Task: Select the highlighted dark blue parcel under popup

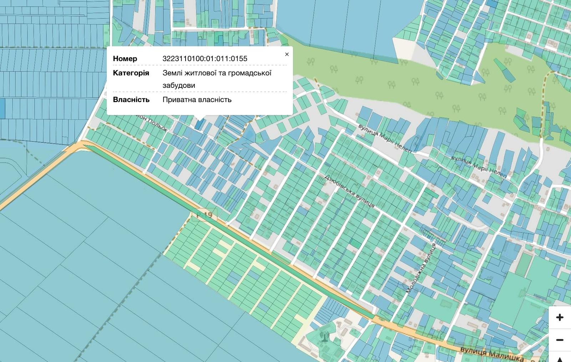Action: click(199, 124)
